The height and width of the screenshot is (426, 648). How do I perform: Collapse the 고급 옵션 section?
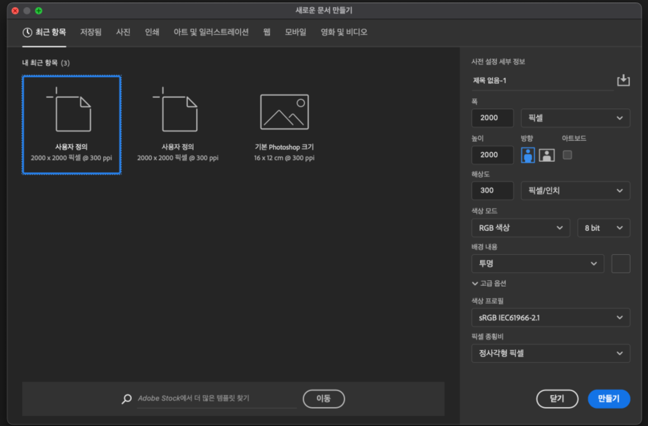tap(489, 283)
